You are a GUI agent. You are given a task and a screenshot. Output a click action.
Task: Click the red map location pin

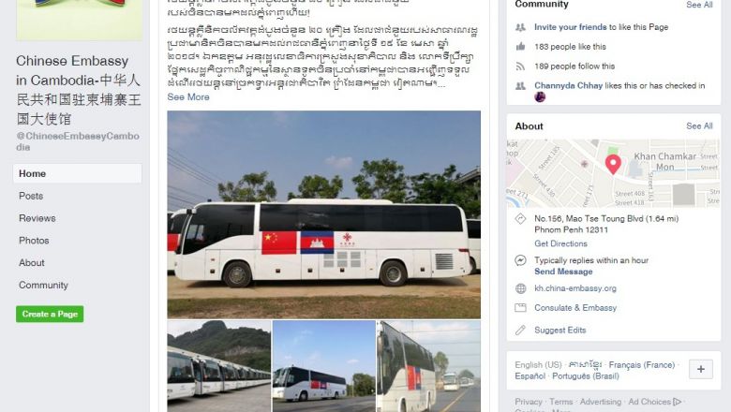(613, 165)
